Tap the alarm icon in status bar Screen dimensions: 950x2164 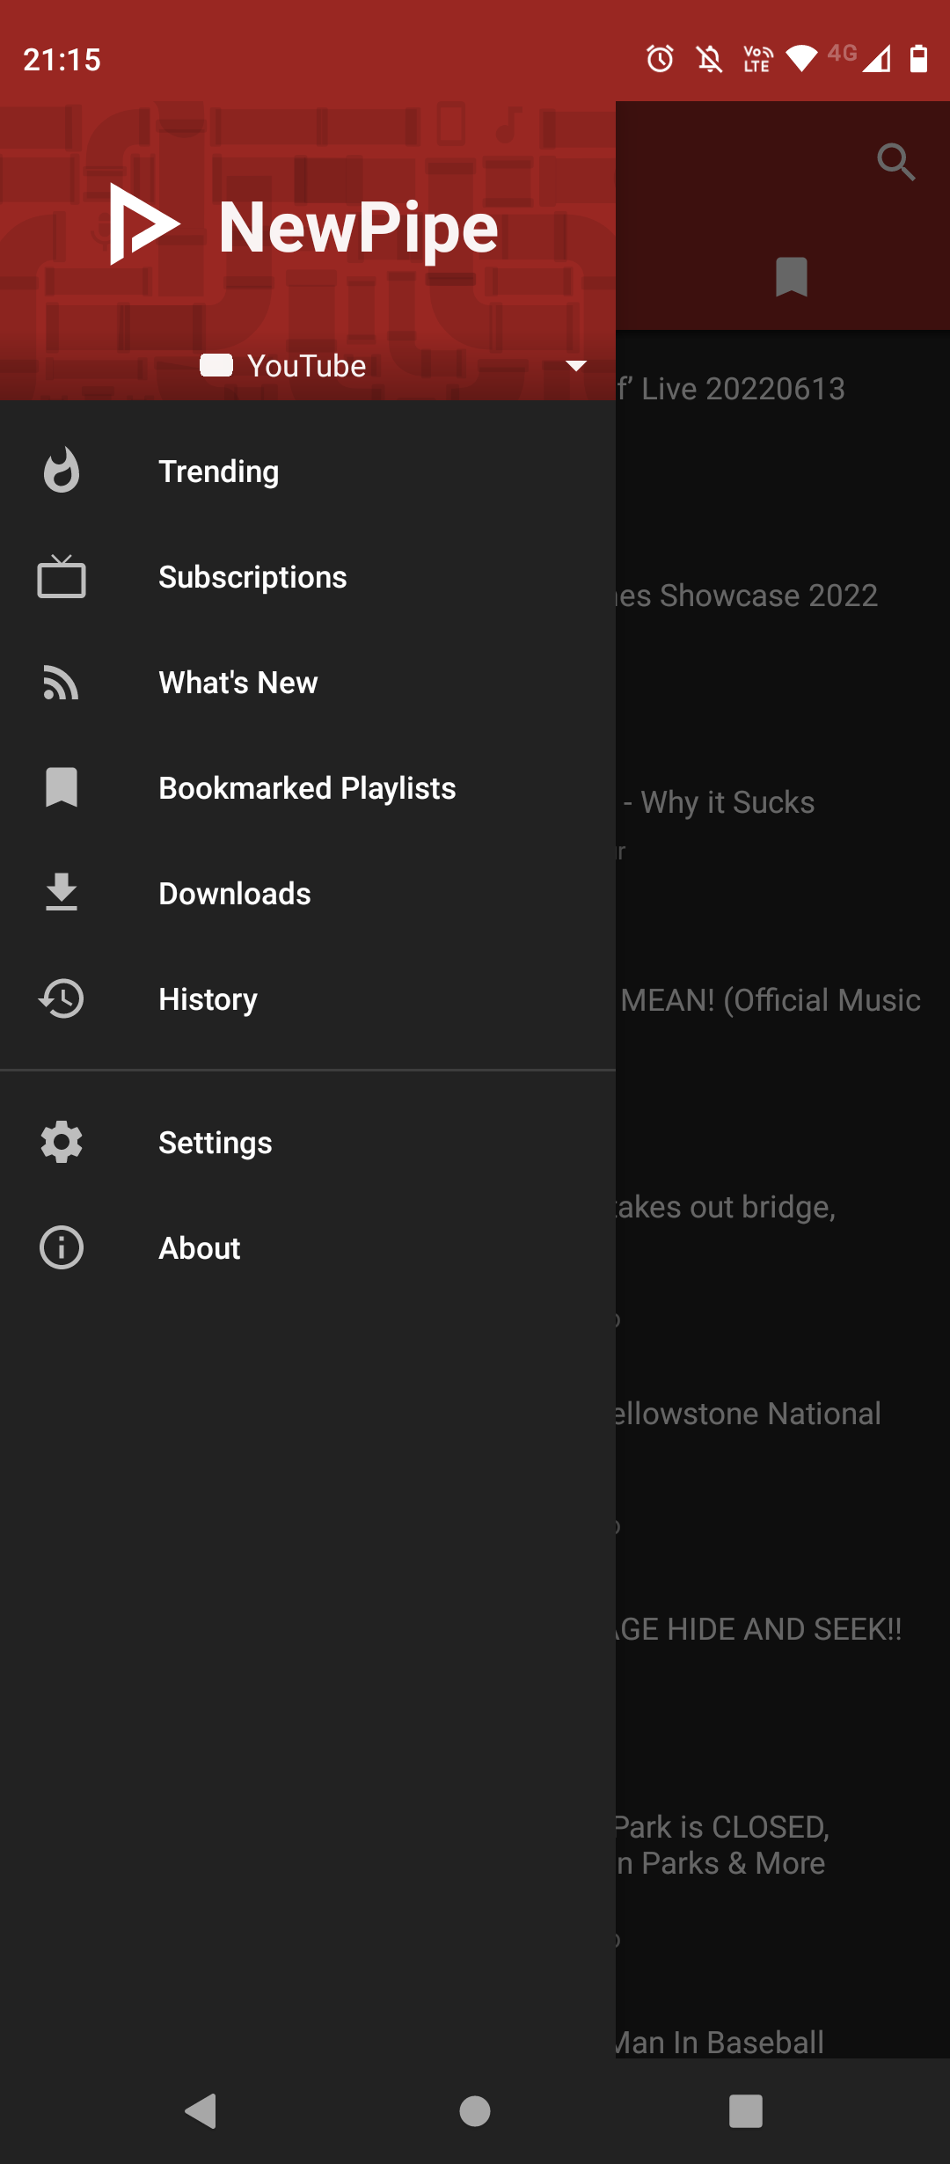pos(661,59)
